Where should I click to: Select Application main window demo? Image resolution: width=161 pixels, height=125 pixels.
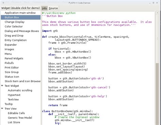pyautogui.click(x=21, y=13)
